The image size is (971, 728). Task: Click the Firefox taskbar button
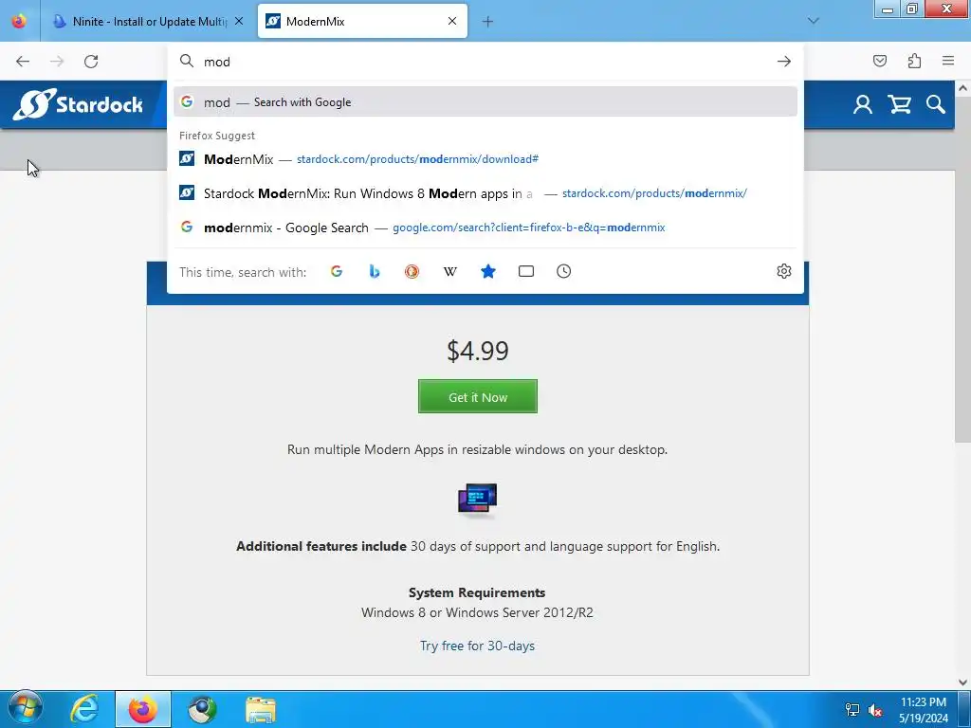click(x=143, y=709)
